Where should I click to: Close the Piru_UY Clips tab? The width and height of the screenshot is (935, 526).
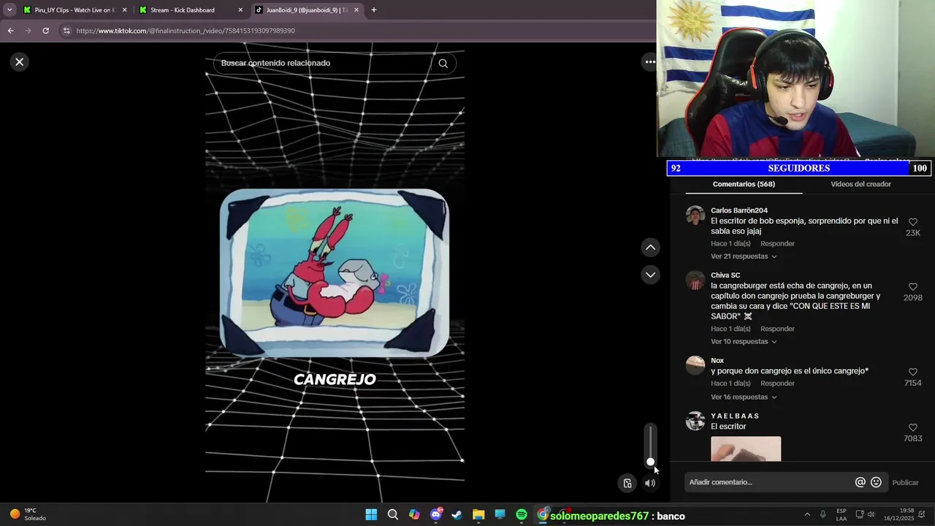(124, 10)
